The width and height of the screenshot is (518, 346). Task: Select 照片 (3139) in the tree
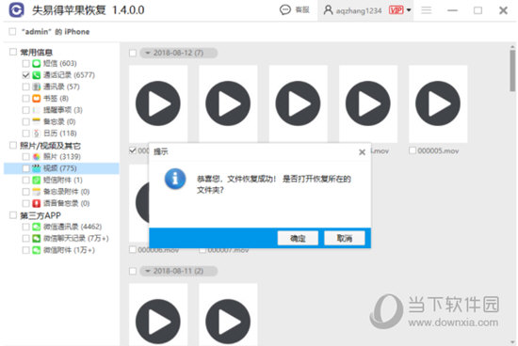coord(62,157)
